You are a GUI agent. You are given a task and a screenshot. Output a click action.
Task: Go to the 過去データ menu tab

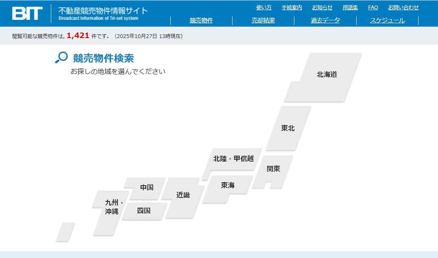325,20
